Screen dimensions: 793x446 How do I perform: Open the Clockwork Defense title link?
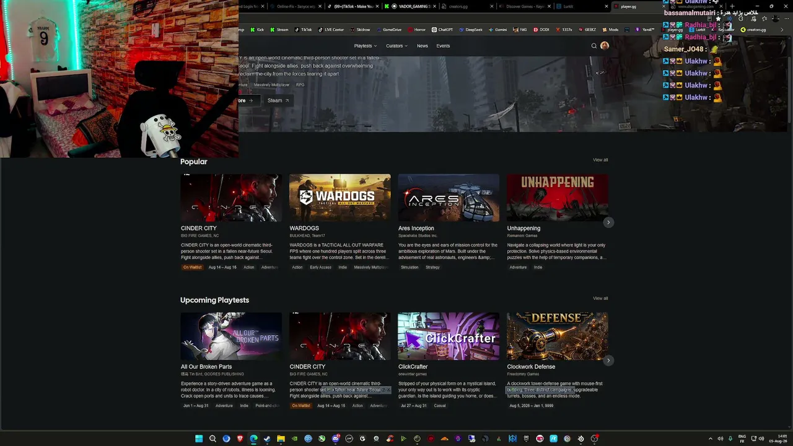coord(531,367)
